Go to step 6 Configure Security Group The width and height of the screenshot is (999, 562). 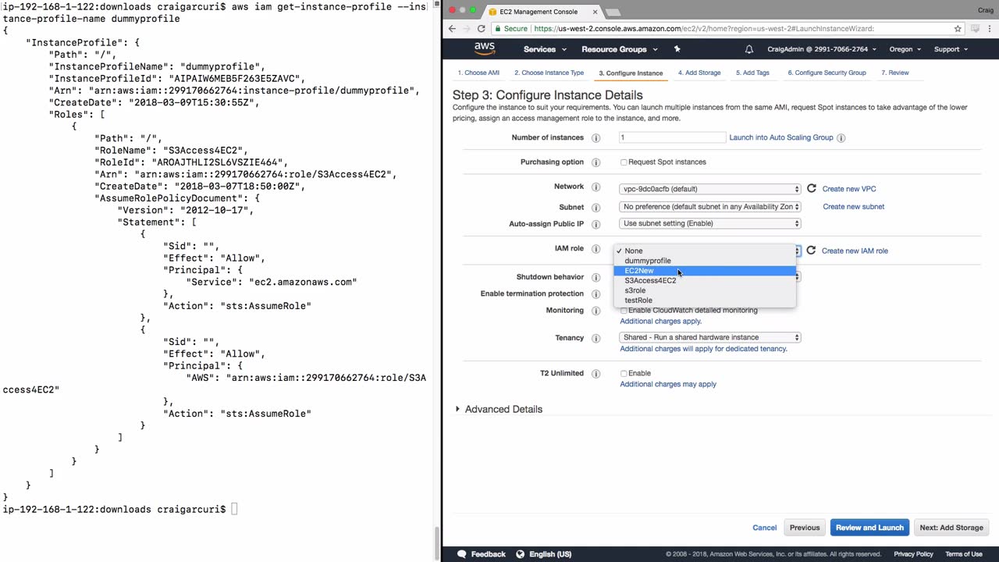click(827, 73)
